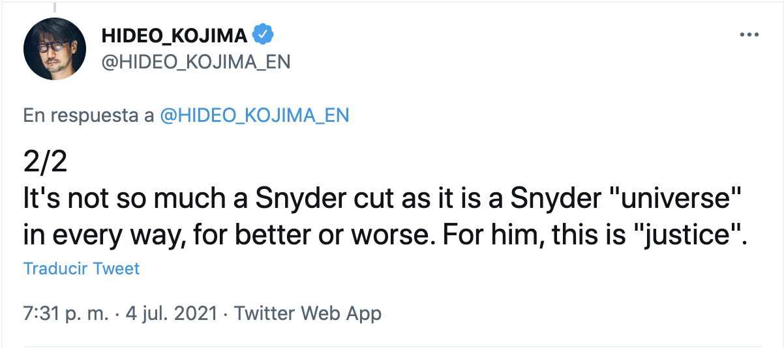Open the three-dot more options menu
The image size is (784, 348).
749,35
